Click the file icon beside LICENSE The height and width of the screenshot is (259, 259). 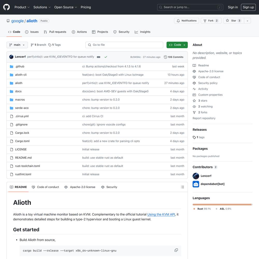(12, 149)
